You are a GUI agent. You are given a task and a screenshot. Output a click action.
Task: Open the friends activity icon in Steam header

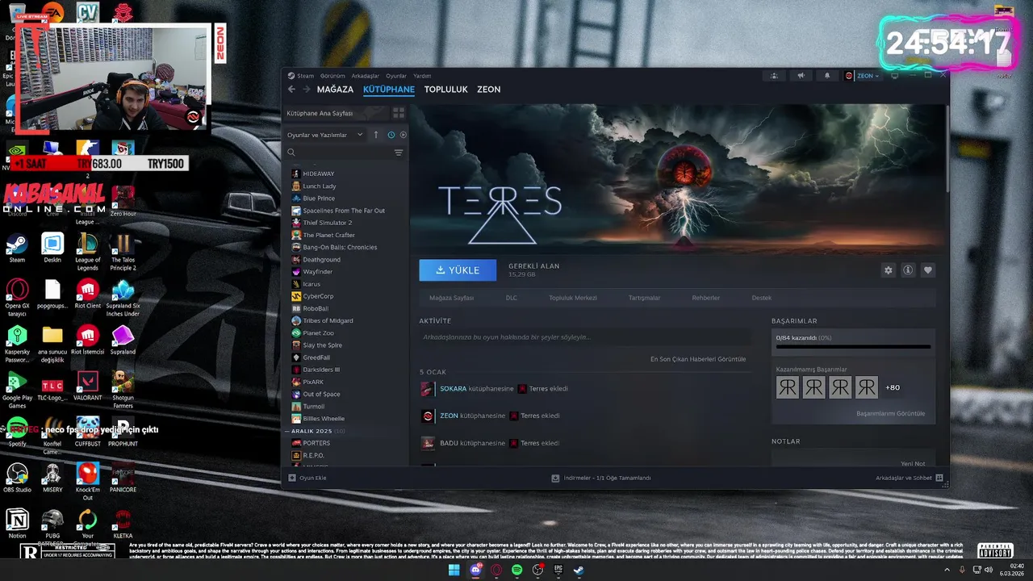pos(774,76)
